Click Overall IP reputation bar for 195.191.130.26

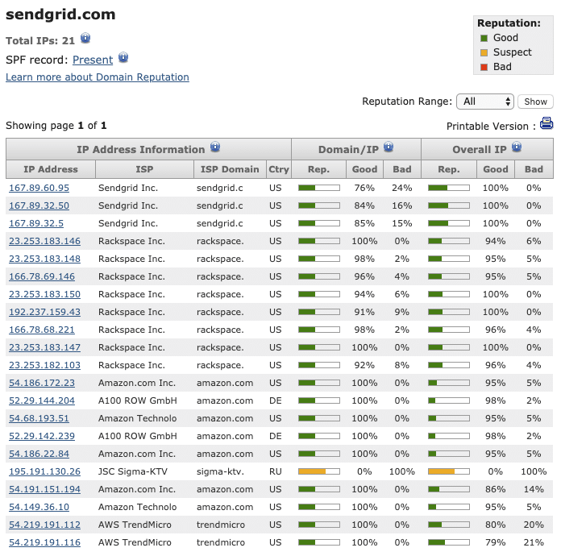point(449,471)
